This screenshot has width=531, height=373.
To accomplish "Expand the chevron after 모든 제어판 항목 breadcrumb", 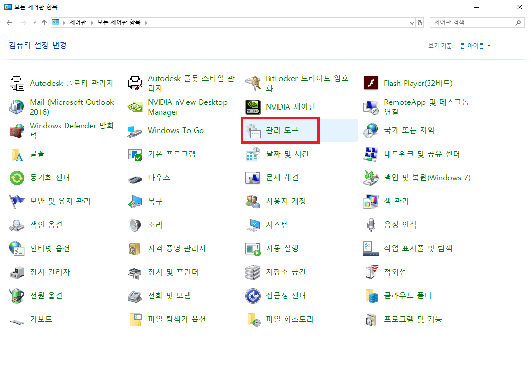I will pyautogui.click(x=146, y=23).
